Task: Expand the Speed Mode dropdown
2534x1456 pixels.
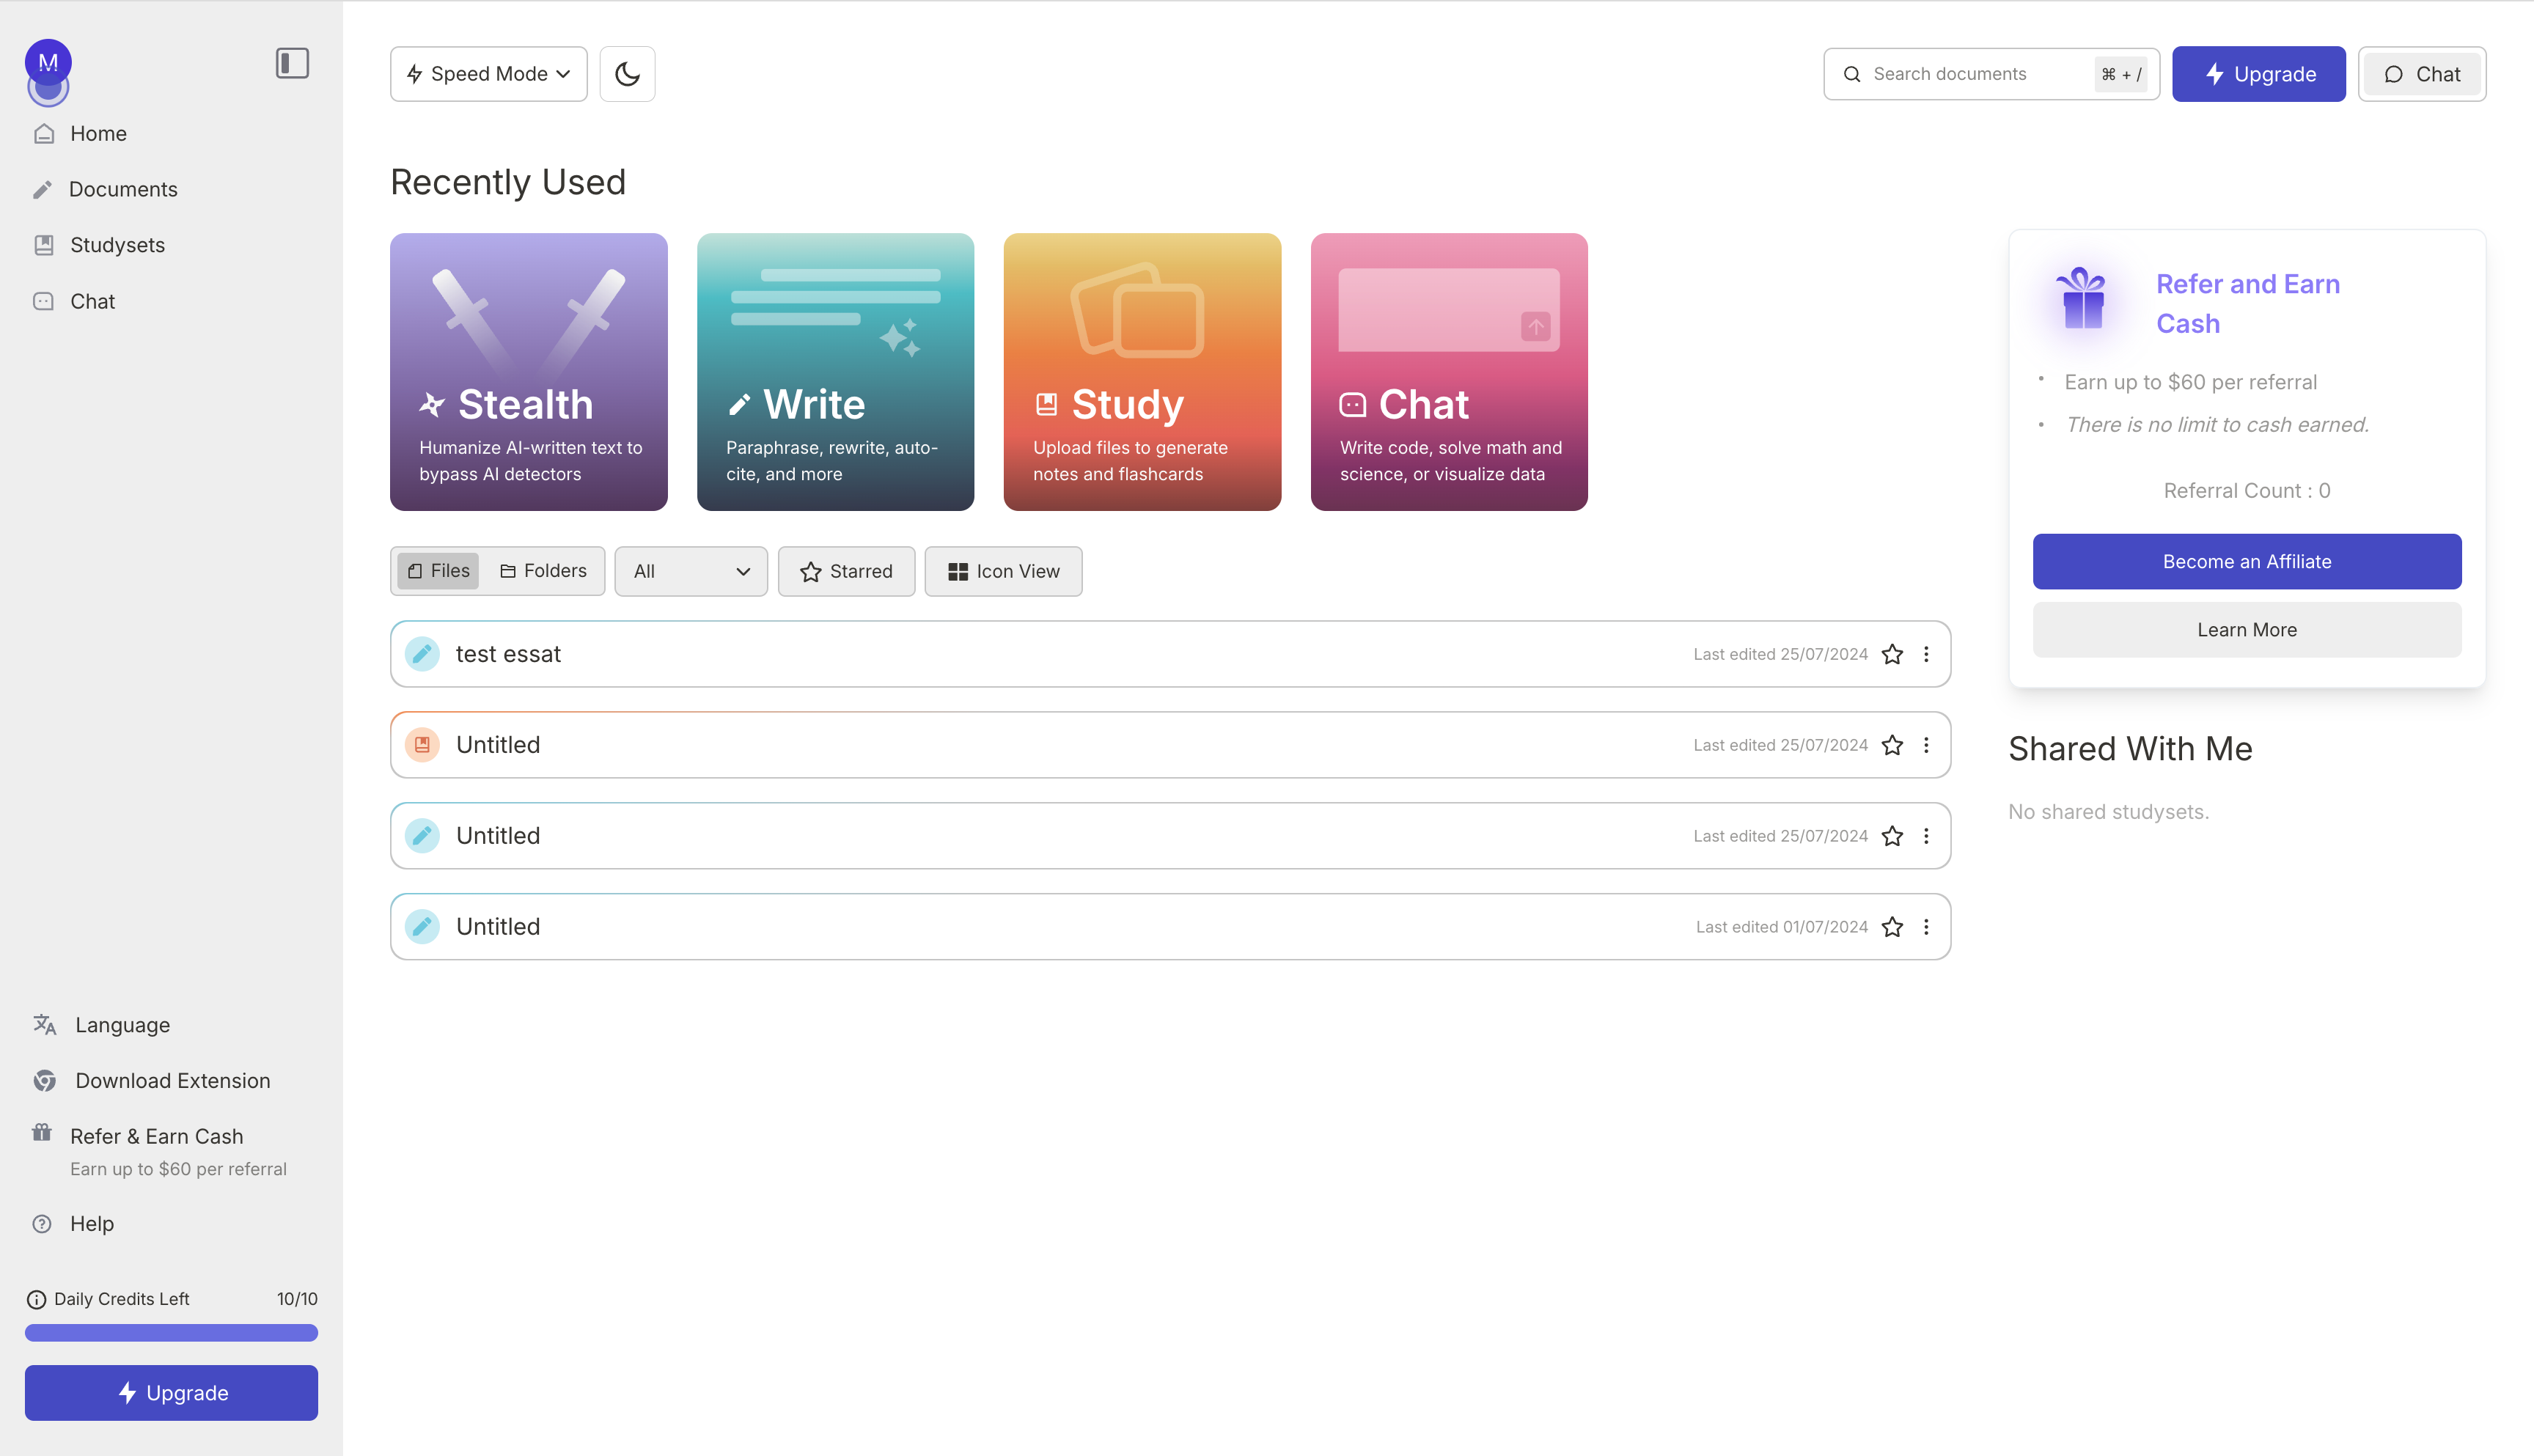Action: click(x=488, y=74)
